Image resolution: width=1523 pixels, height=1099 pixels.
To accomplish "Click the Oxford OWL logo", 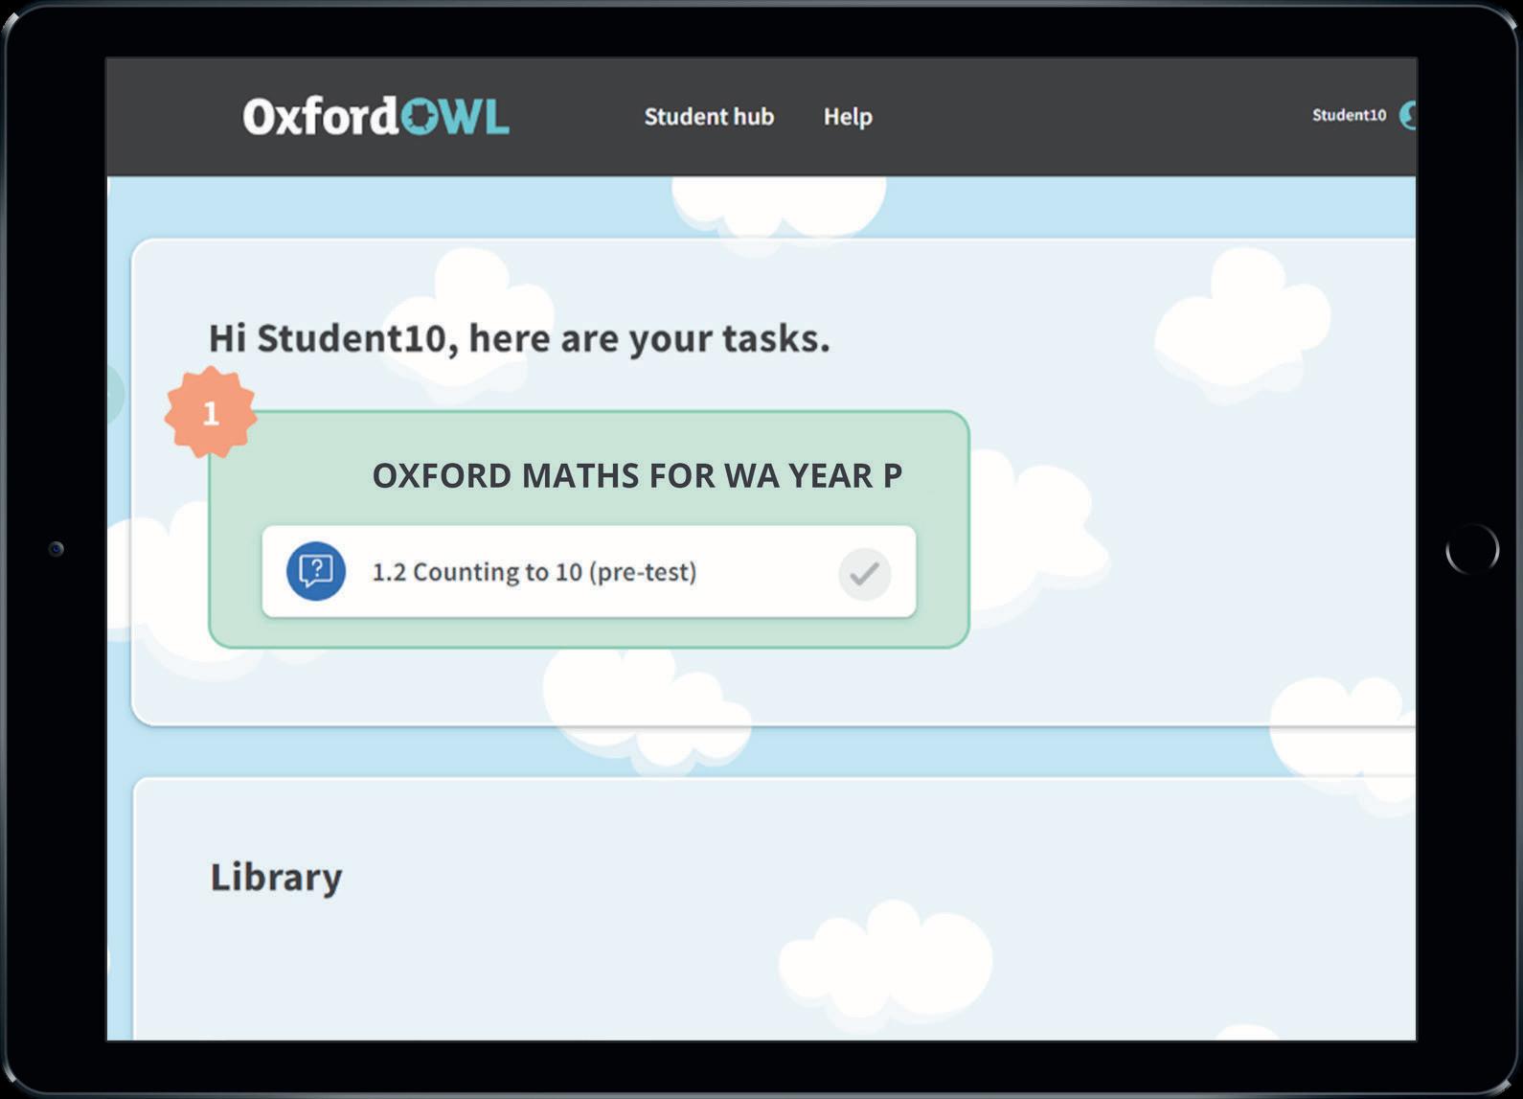I will click(375, 116).
